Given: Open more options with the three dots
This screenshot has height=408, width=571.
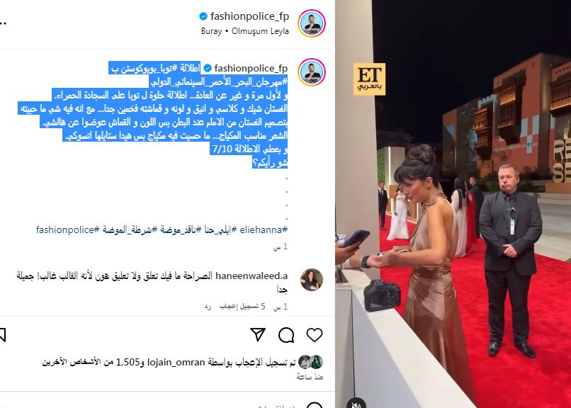Looking at the screenshot, I should coord(3,23).
